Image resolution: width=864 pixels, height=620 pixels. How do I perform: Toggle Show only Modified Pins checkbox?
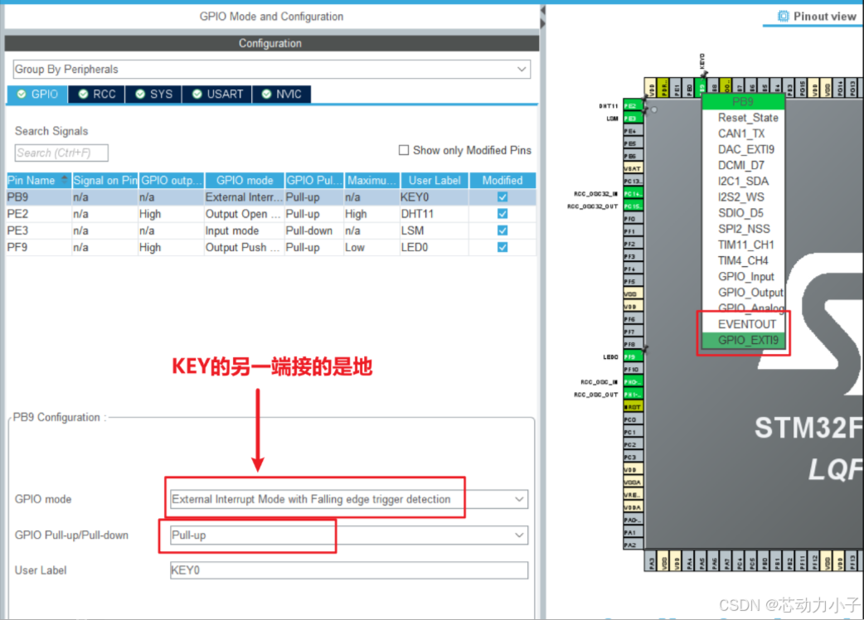click(x=404, y=150)
